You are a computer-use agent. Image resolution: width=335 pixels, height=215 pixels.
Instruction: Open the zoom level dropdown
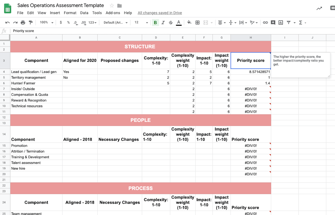pos(46,22)
